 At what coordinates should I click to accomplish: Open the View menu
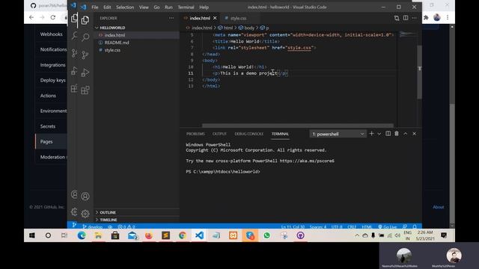[144, 7]
